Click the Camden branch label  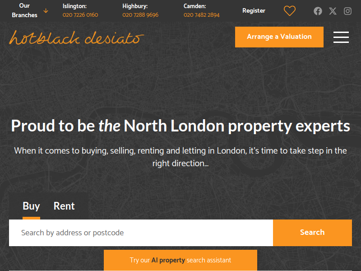194,6
